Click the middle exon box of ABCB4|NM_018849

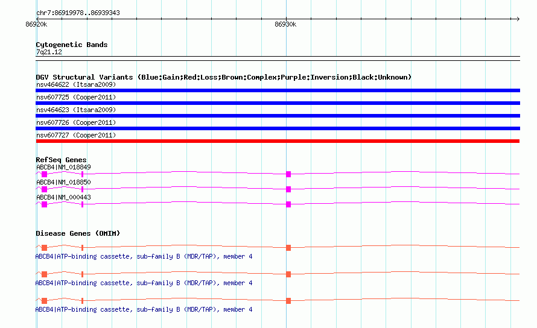pyautogui.click(x=288, y=174)
